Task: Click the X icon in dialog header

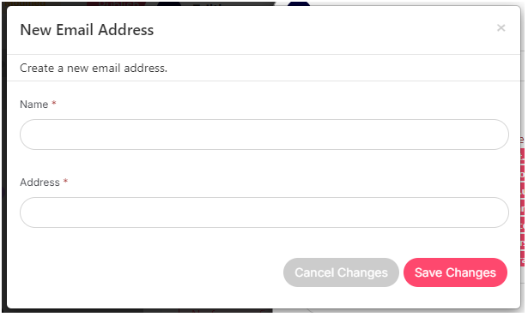Action: pyautogui.click(x=501, y=28)
